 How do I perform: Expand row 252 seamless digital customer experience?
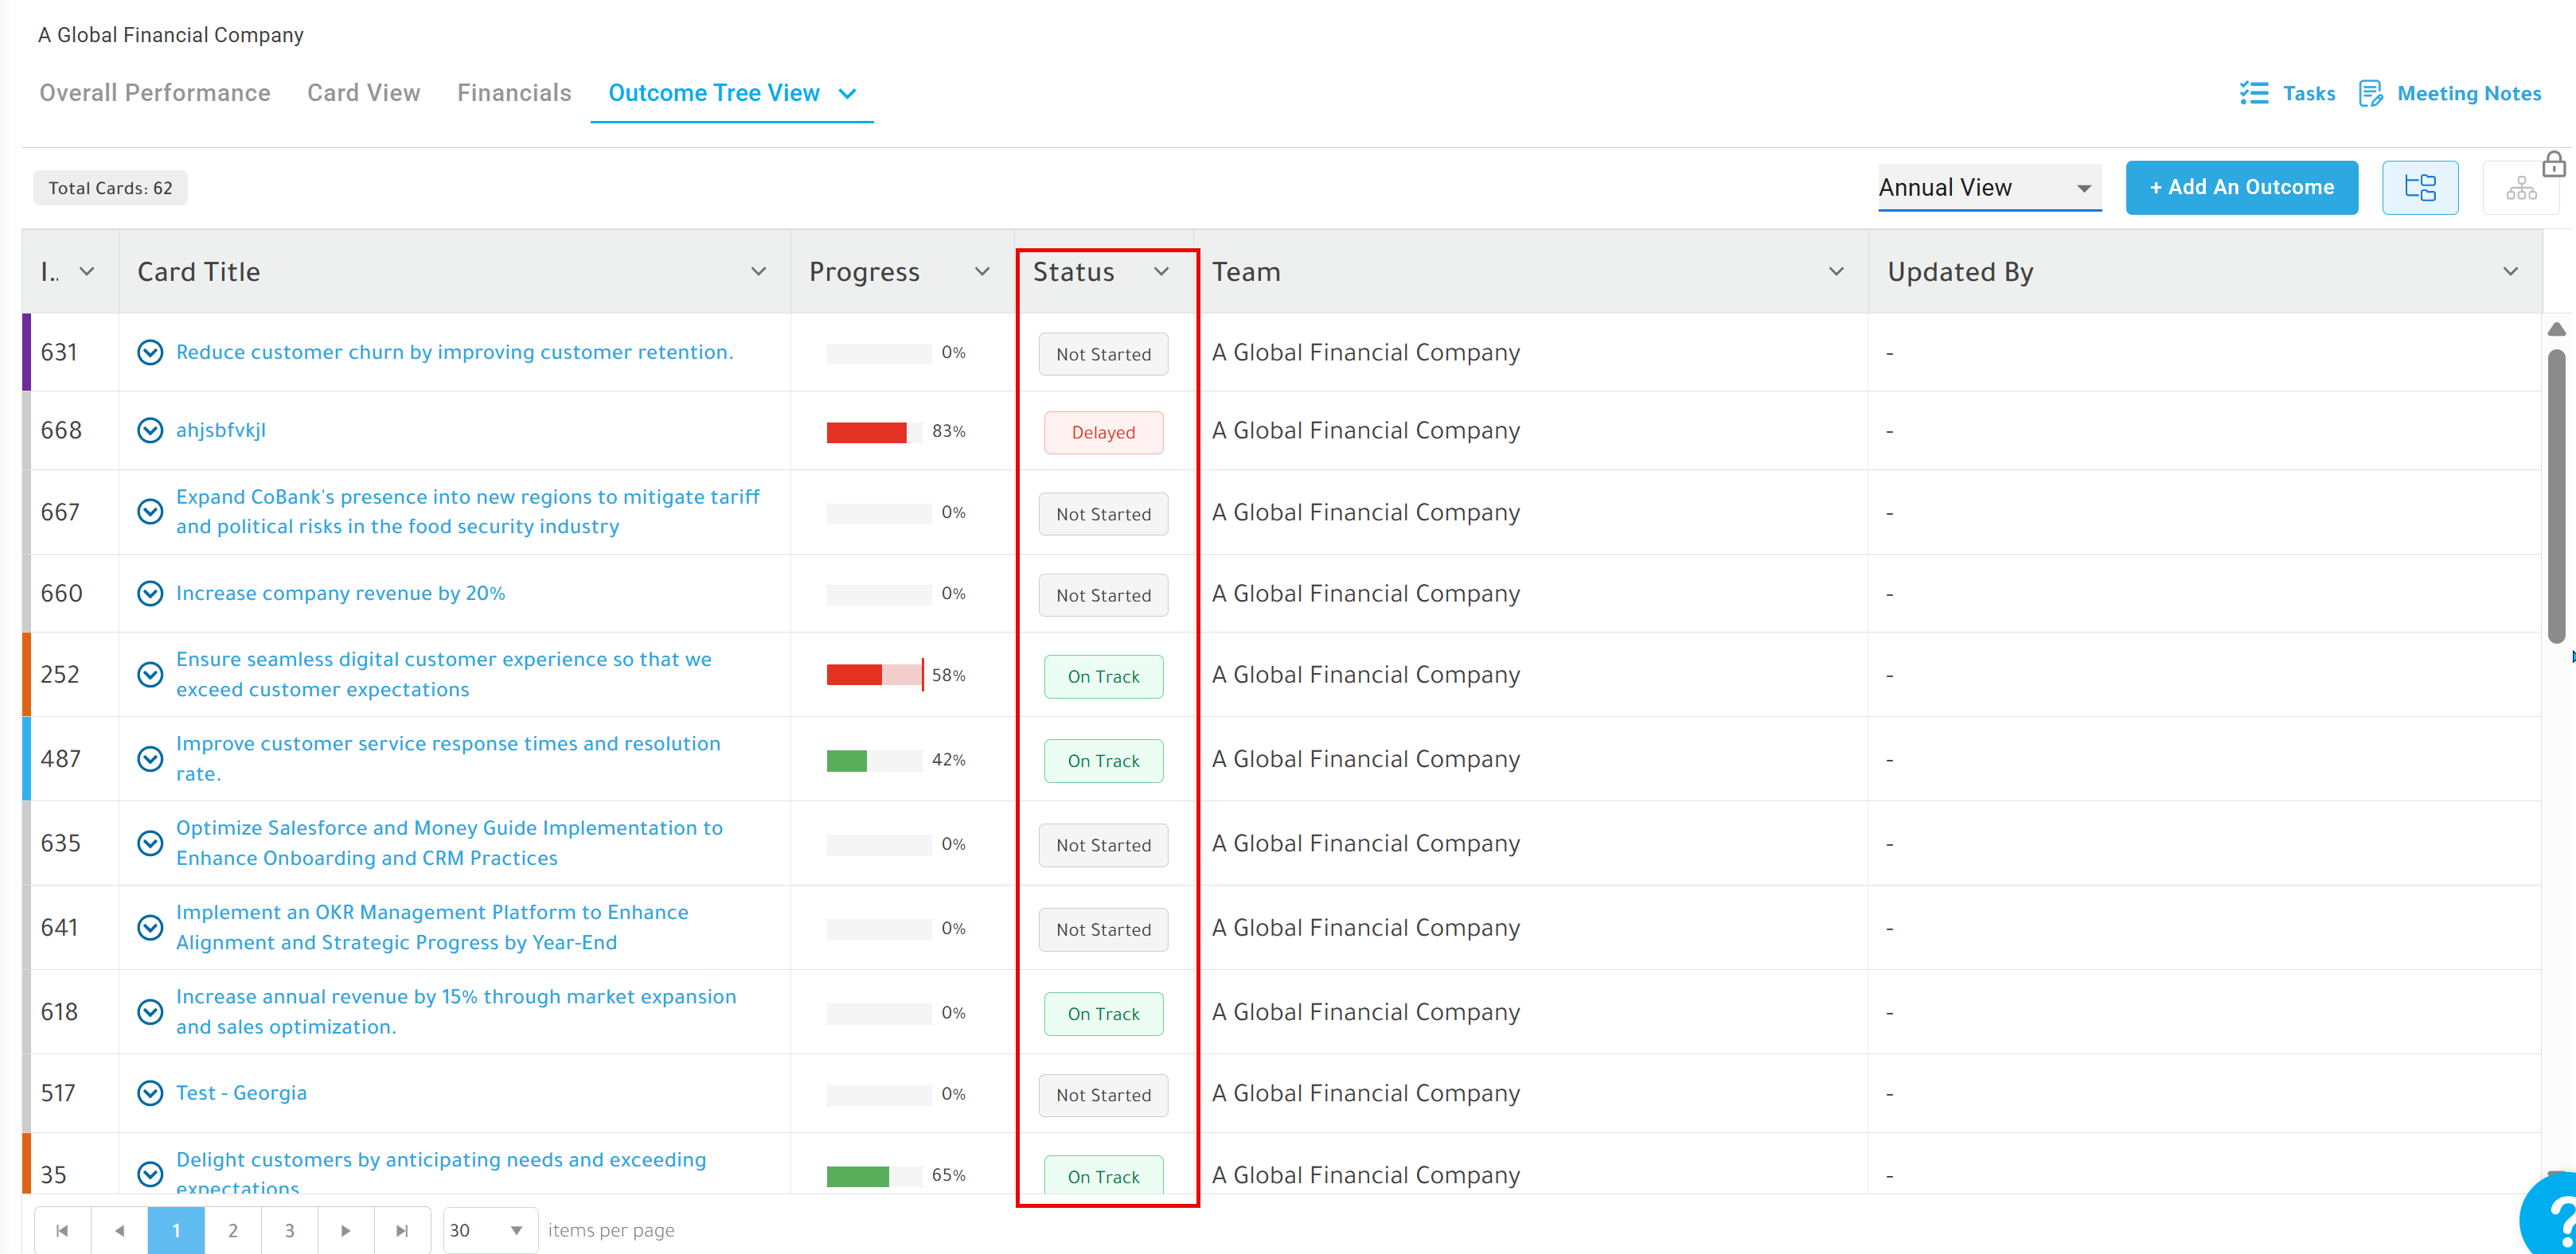(150, 675)
